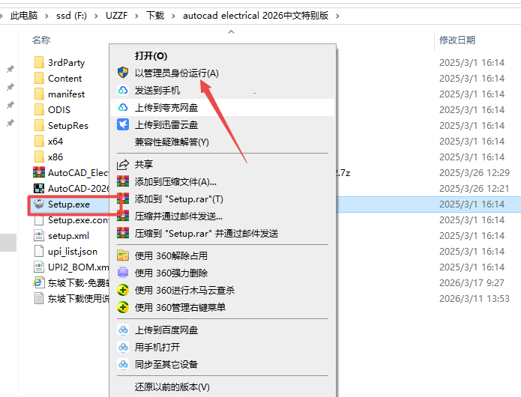Sort files by the 名称 column header
This screenshot has height=397, width=521.
pyautogui.click(x=42, y=40)
